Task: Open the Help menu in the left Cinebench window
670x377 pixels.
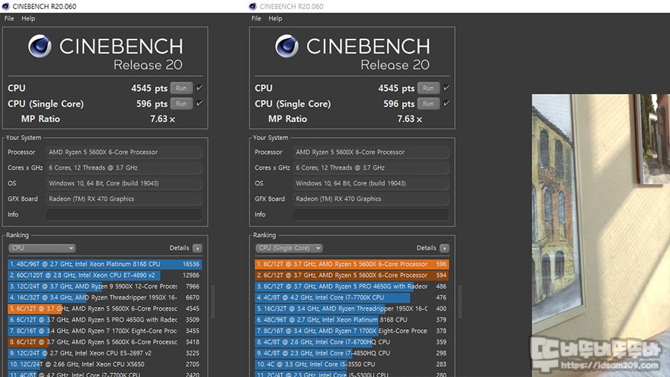Action: coord(28,19)
